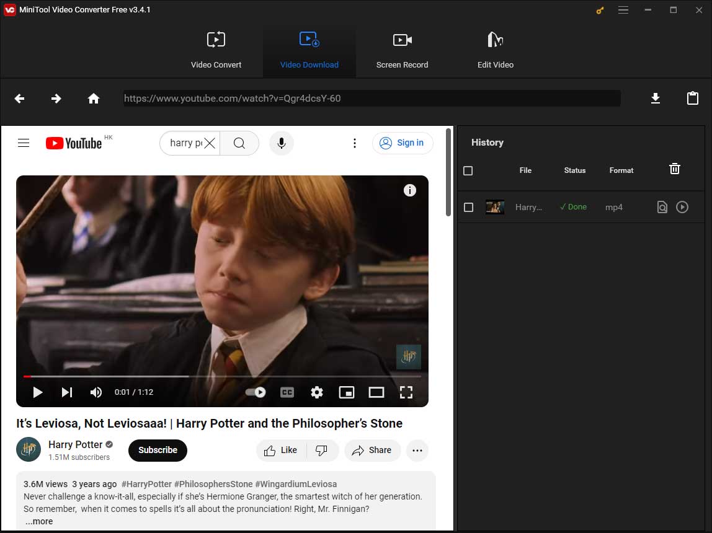Click the Sign in button
Screen dimensions: 712x533
coord(403,143)
